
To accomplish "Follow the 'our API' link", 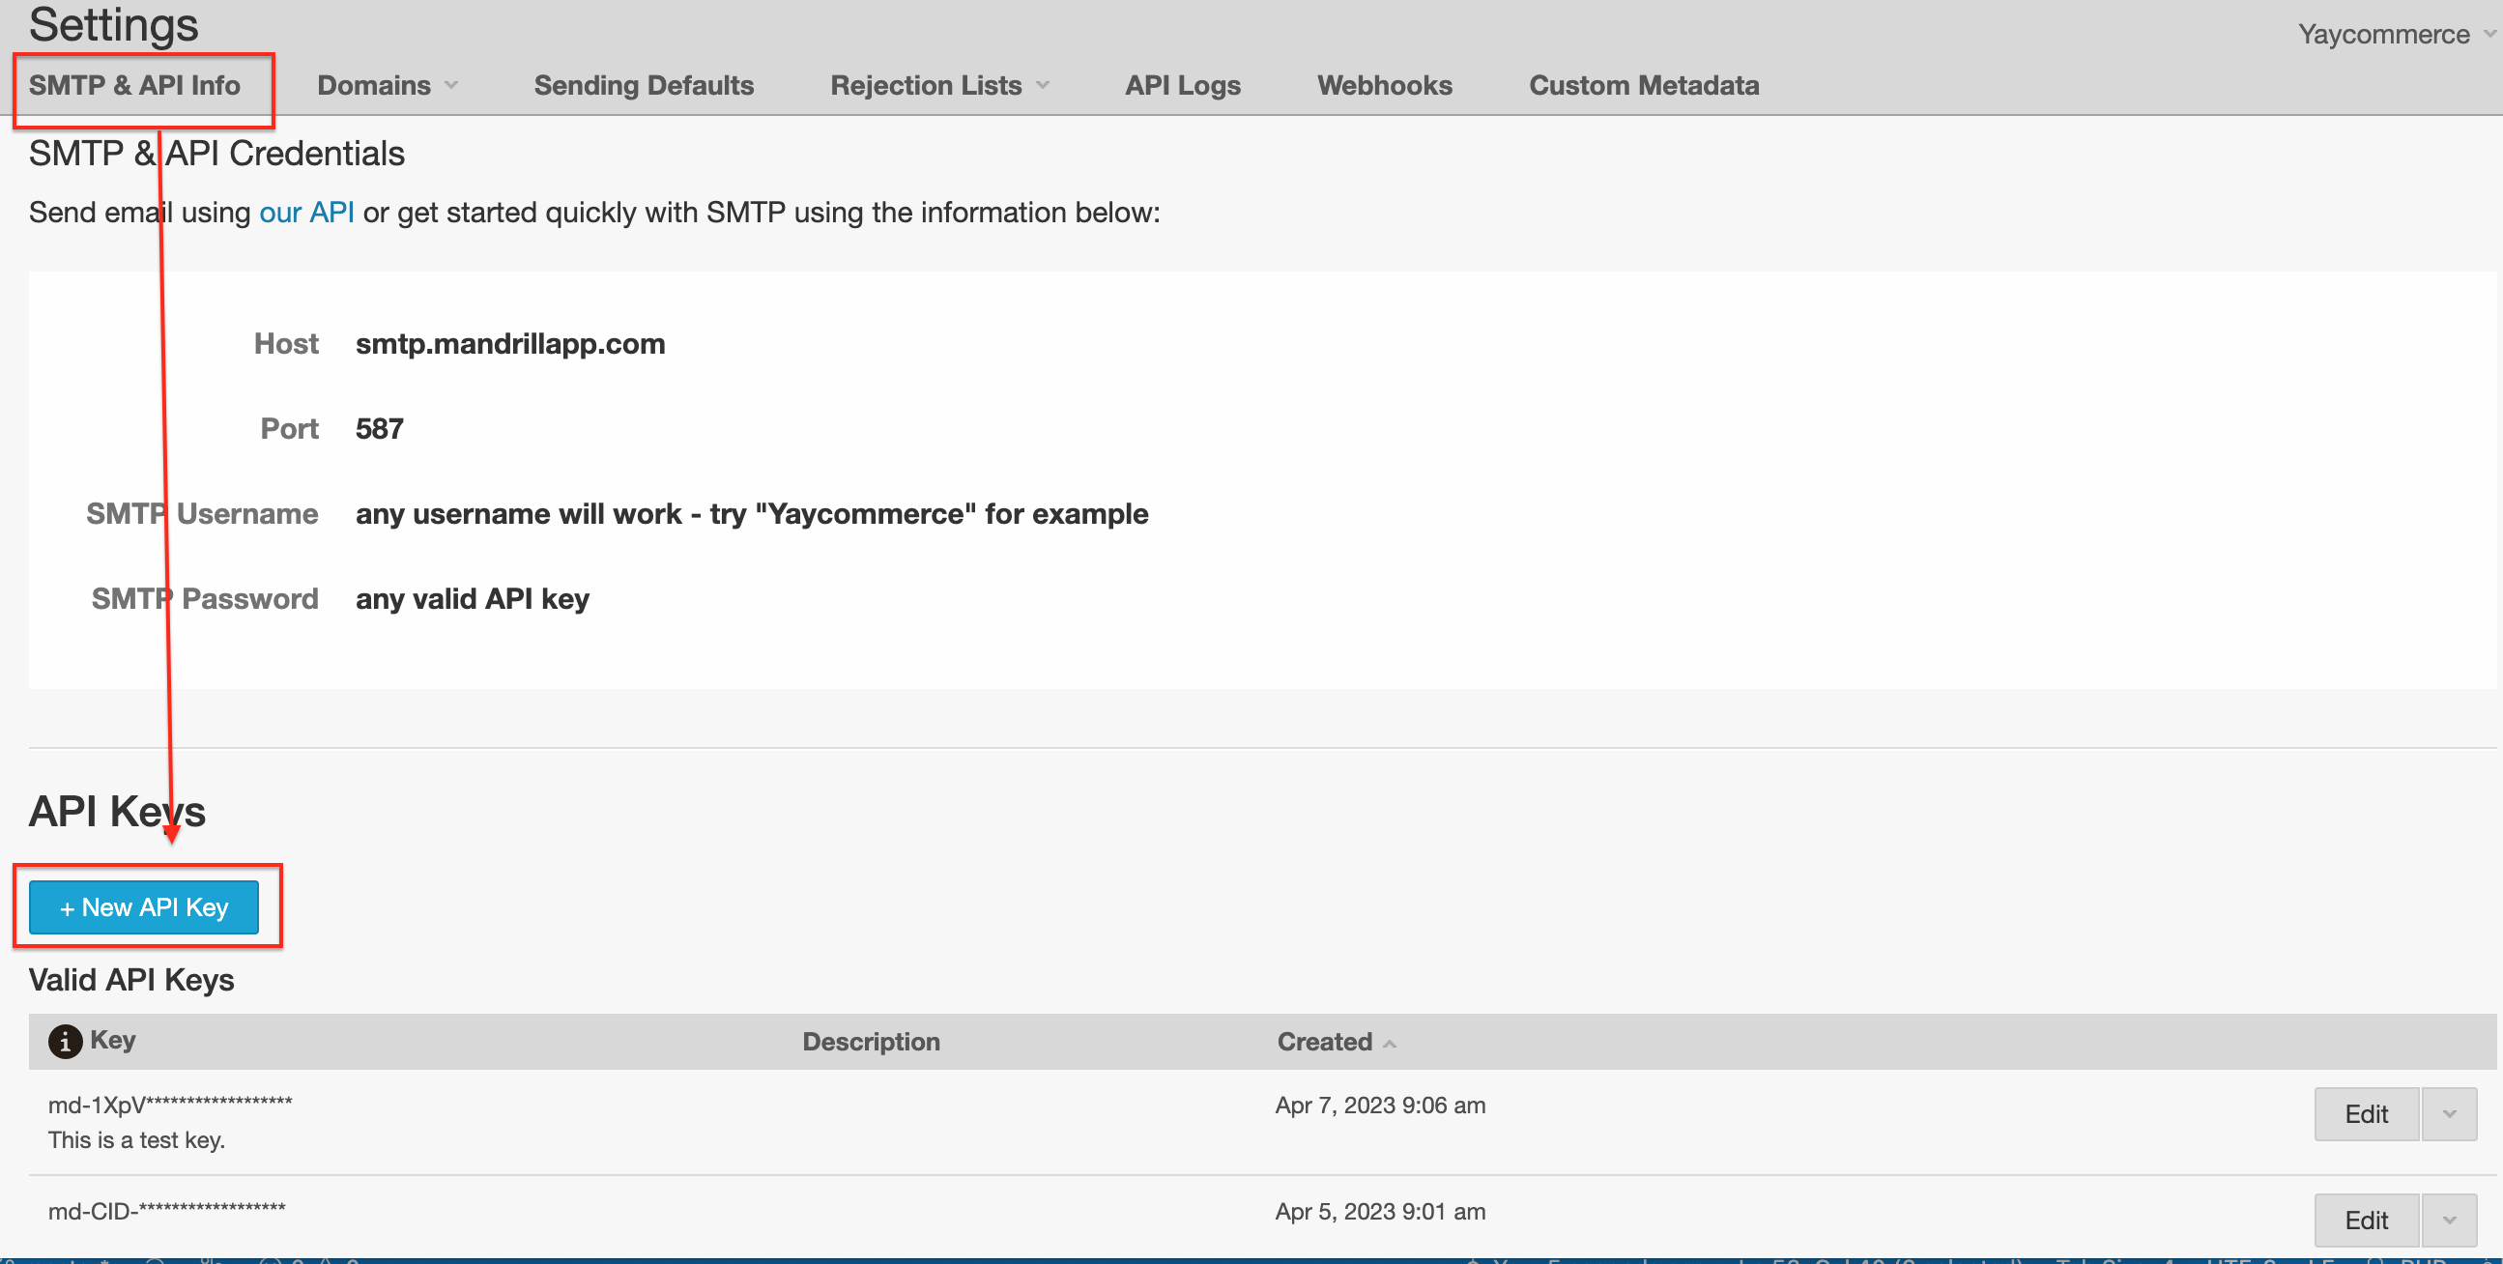I will [306, 213].
